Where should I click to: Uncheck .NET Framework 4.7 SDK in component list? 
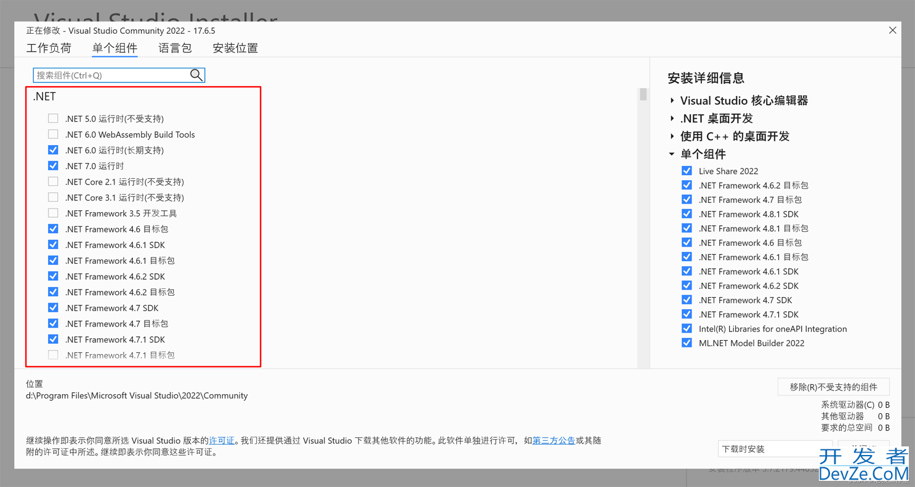[54, 308]
